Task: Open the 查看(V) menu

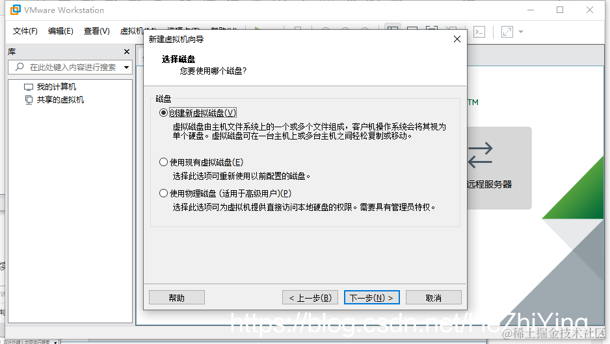Action: 96,31
